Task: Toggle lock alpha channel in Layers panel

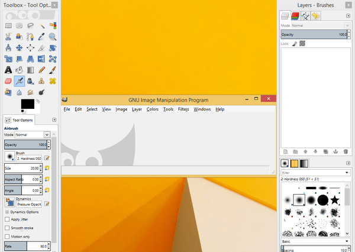Action: coord(302,43)
